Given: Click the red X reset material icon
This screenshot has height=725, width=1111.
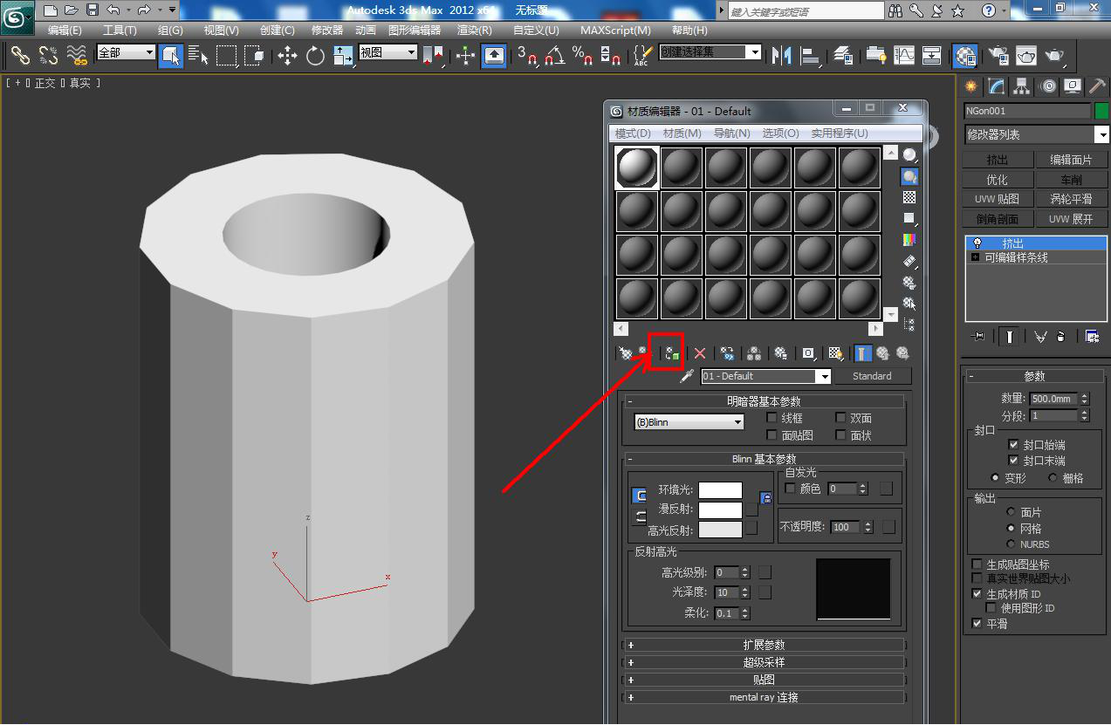Looking at the screenshot, I should [x=699, y=353].
